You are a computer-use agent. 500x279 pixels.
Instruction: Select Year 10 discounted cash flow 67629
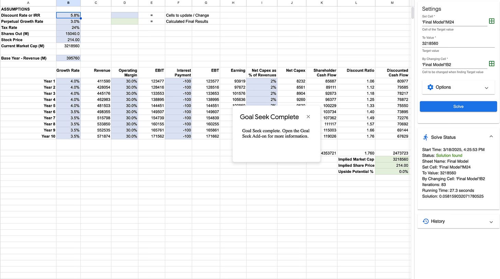(x=392, y=136)
